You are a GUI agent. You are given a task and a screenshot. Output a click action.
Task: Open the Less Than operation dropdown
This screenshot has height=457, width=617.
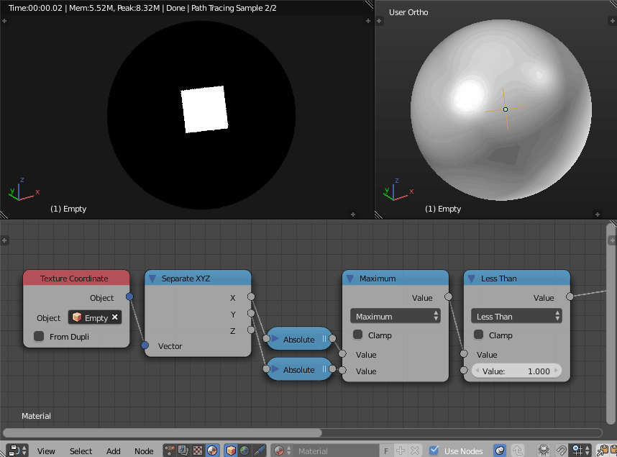[x=516, y=316]
